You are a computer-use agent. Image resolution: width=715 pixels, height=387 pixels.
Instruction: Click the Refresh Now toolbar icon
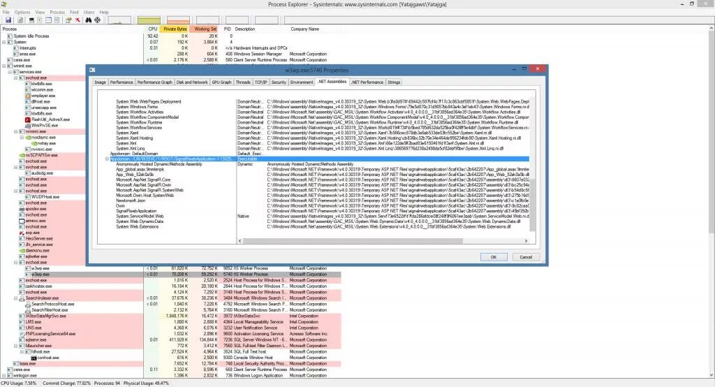tap(20, 20)
